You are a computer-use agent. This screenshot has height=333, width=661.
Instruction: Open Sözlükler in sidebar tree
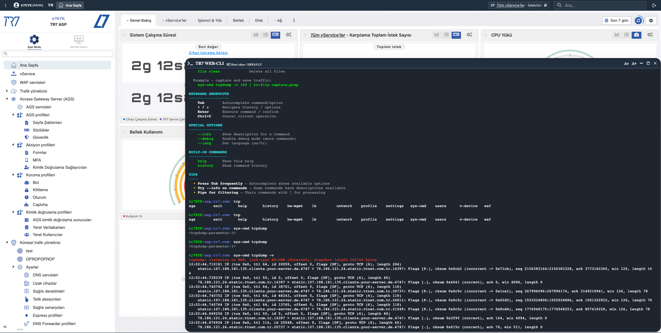(x=41, y=130)
